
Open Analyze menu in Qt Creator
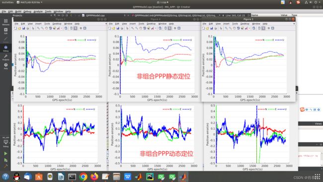click(x=38, y=11)
